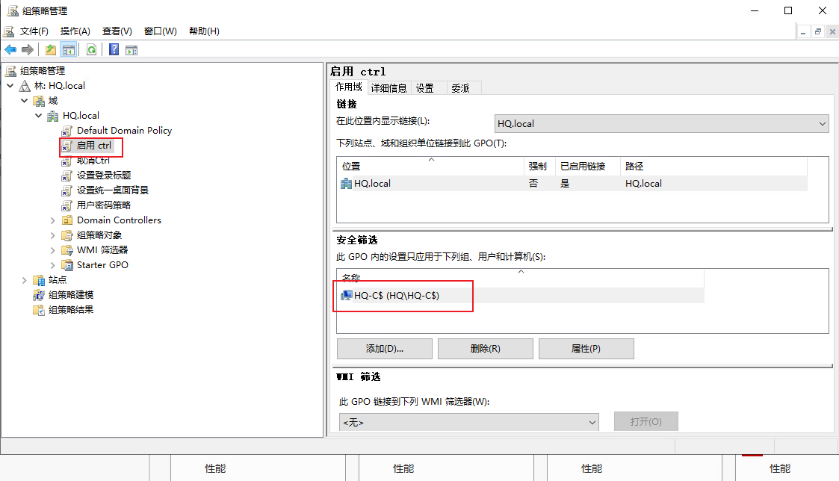
Task: Switch to the 委派 tab
Action: click(461, 88)
